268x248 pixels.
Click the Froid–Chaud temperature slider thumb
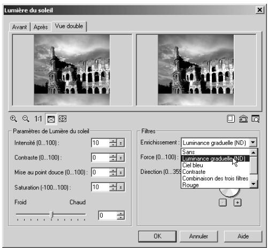click(51, 215)
